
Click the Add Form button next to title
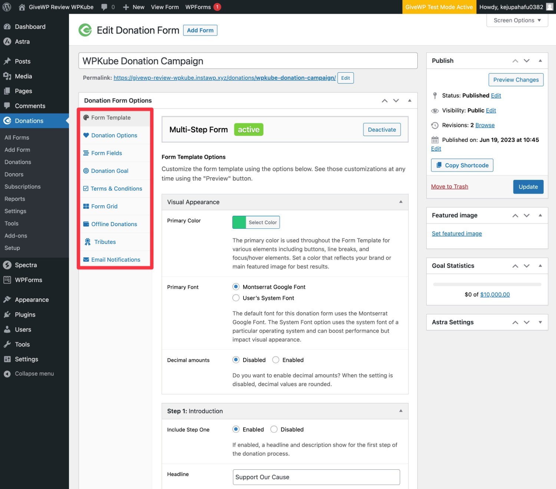pyautogui.click(x=200, y=30)
